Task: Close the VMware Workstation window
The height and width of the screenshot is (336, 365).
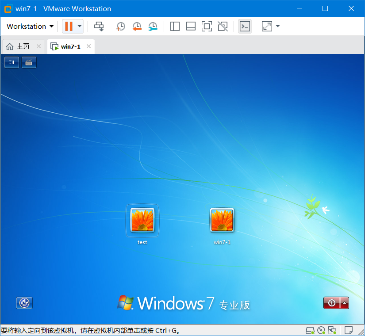Action: pyautogui.click(x=351, y=8)
